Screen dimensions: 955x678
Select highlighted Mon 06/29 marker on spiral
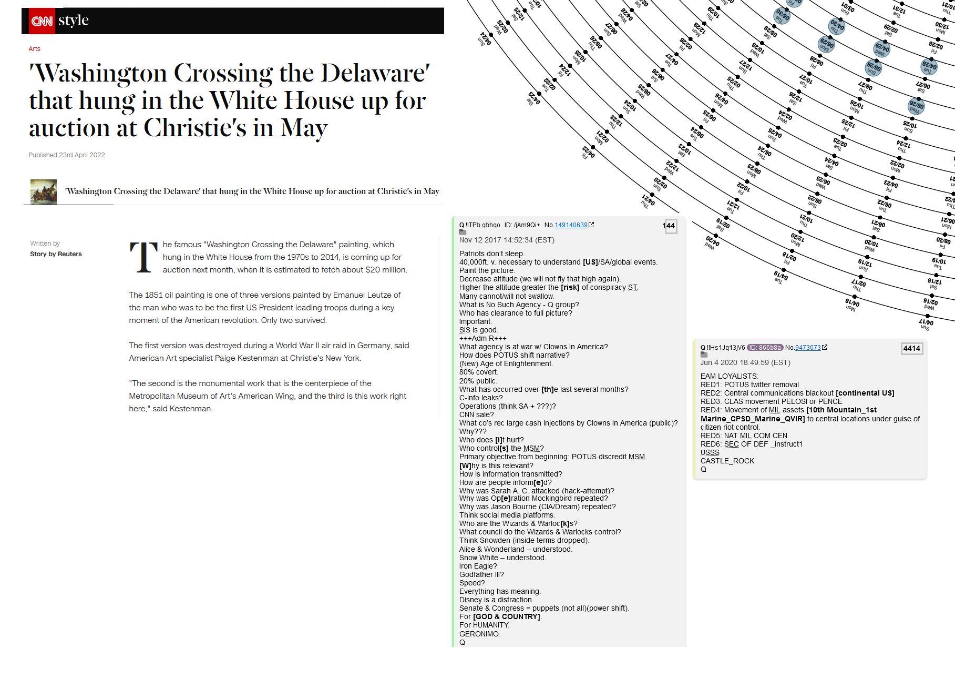click(x=826, y=45)
